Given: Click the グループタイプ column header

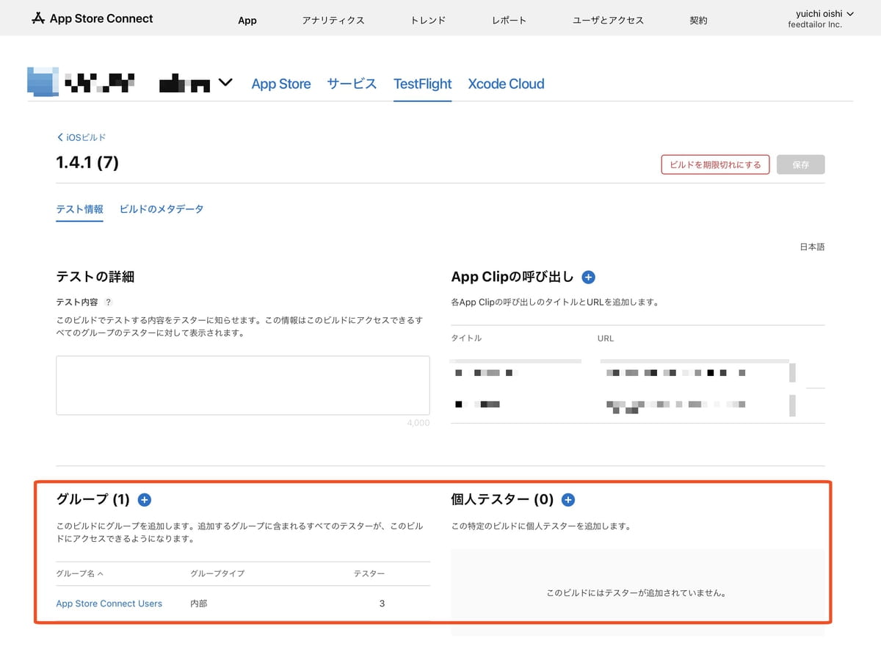Looking at the screenshot, I should (217, 573).
